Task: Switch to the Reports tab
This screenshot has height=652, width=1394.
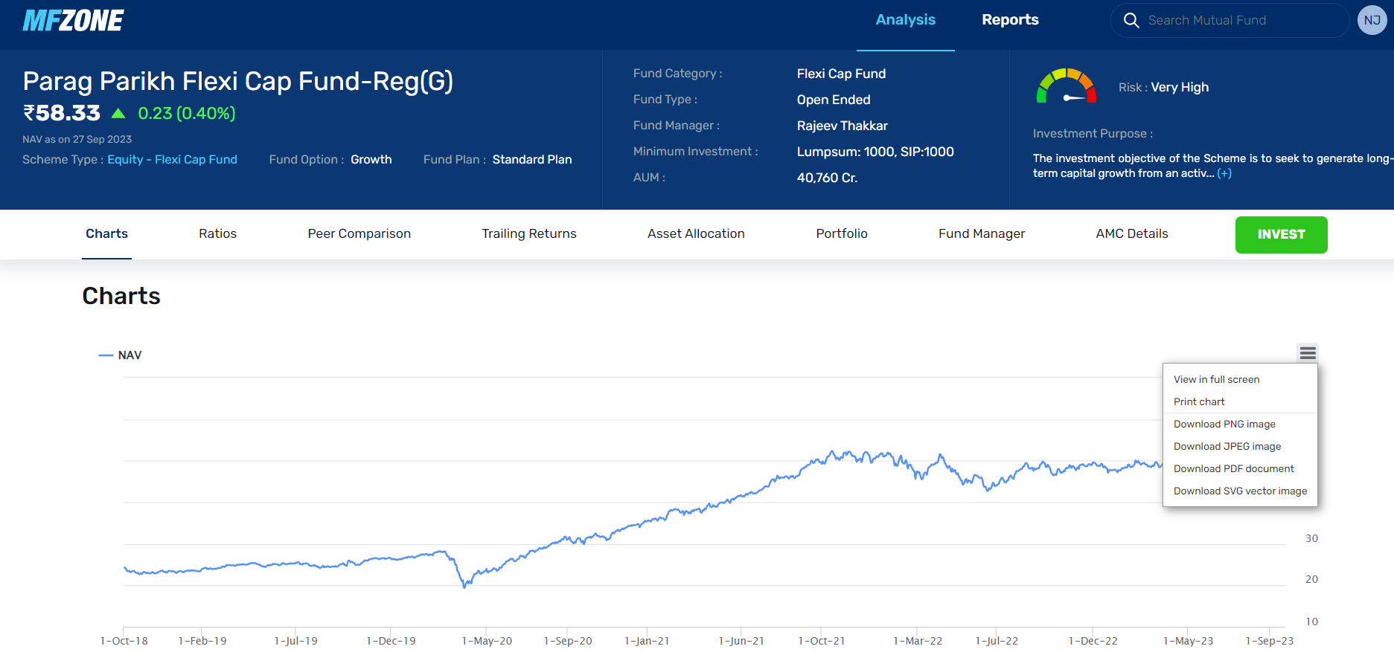Action: coord(1010,20)
